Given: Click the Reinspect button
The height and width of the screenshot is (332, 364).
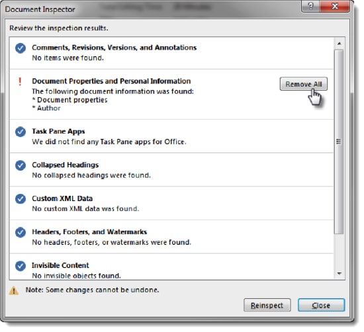Looking at the screenshot, I should pos(267,305).
